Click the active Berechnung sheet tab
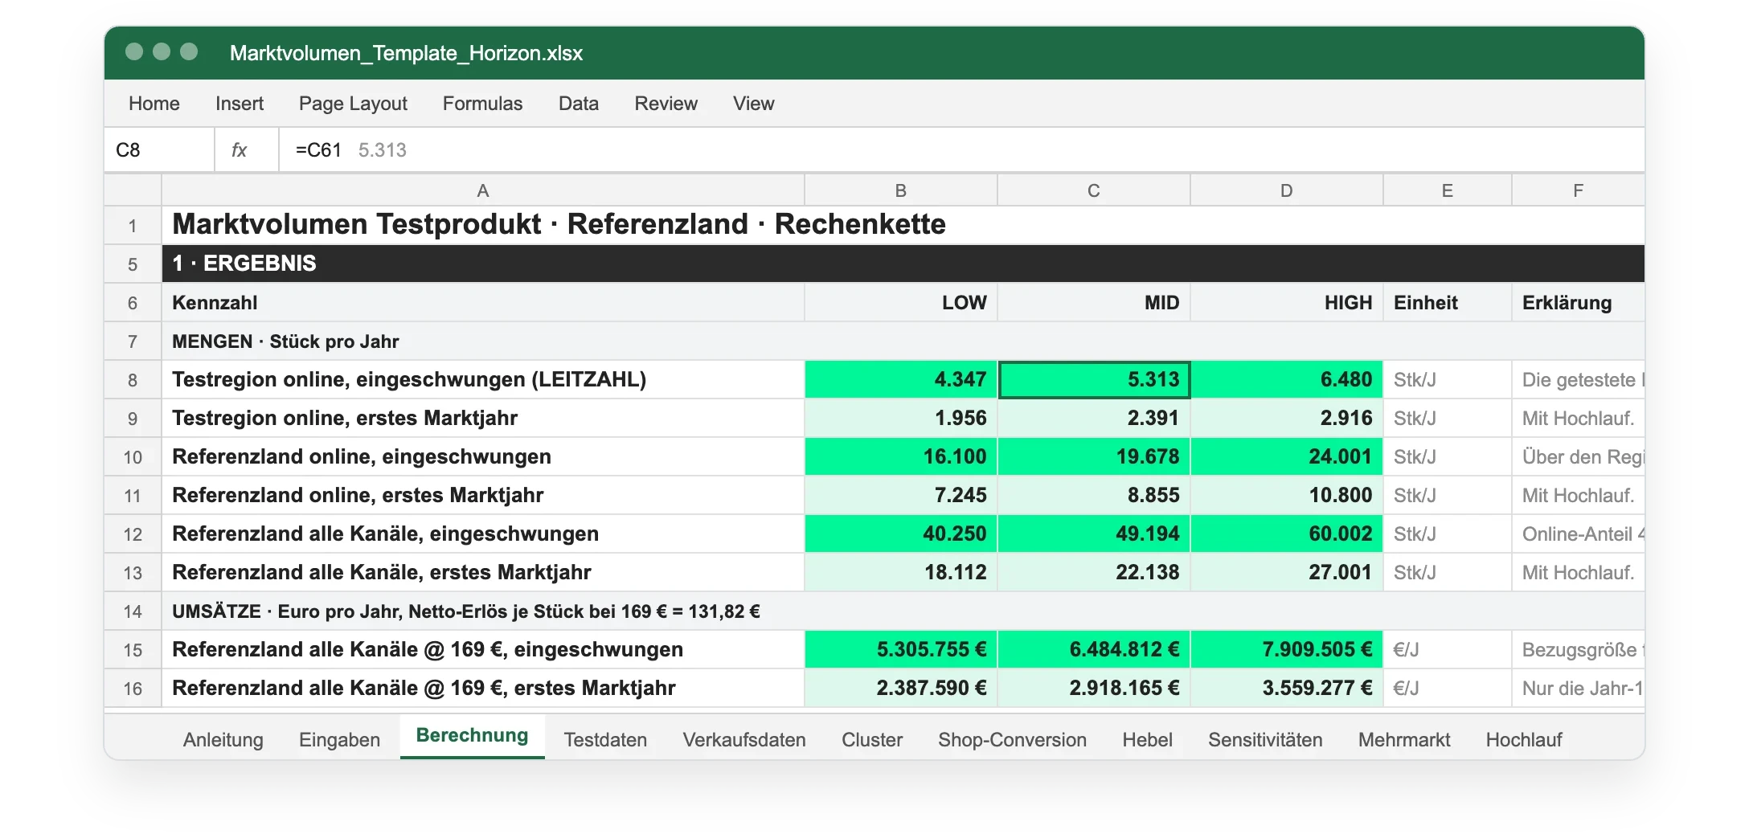 [472, 736]
